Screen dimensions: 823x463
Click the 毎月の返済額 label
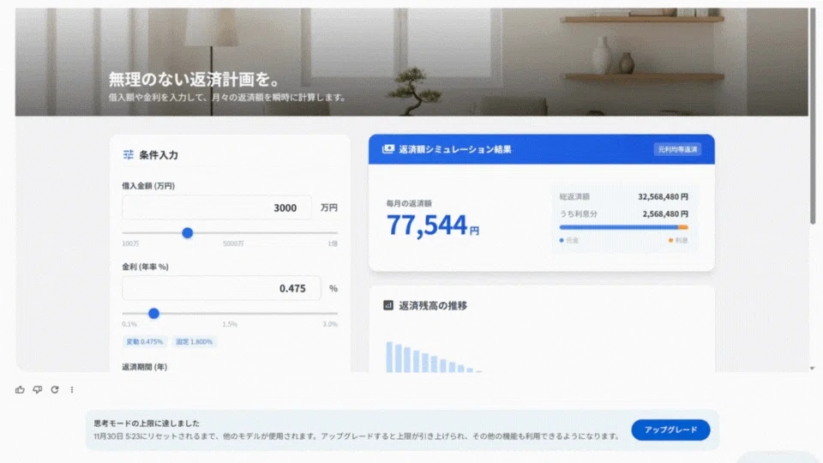(x=409, y=203)
